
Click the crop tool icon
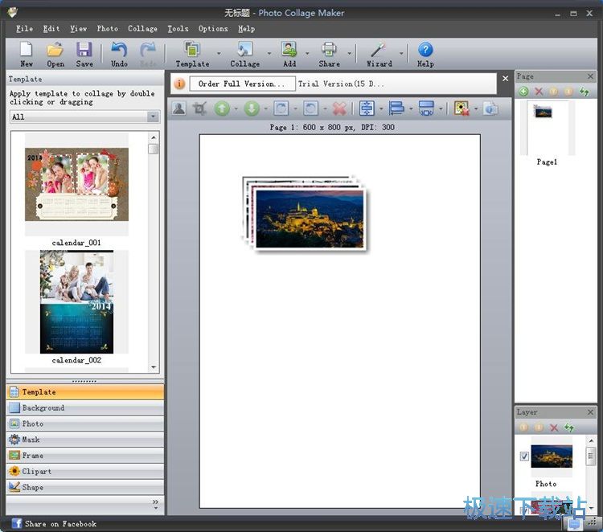pyautogui.click(x=199, y=108)
